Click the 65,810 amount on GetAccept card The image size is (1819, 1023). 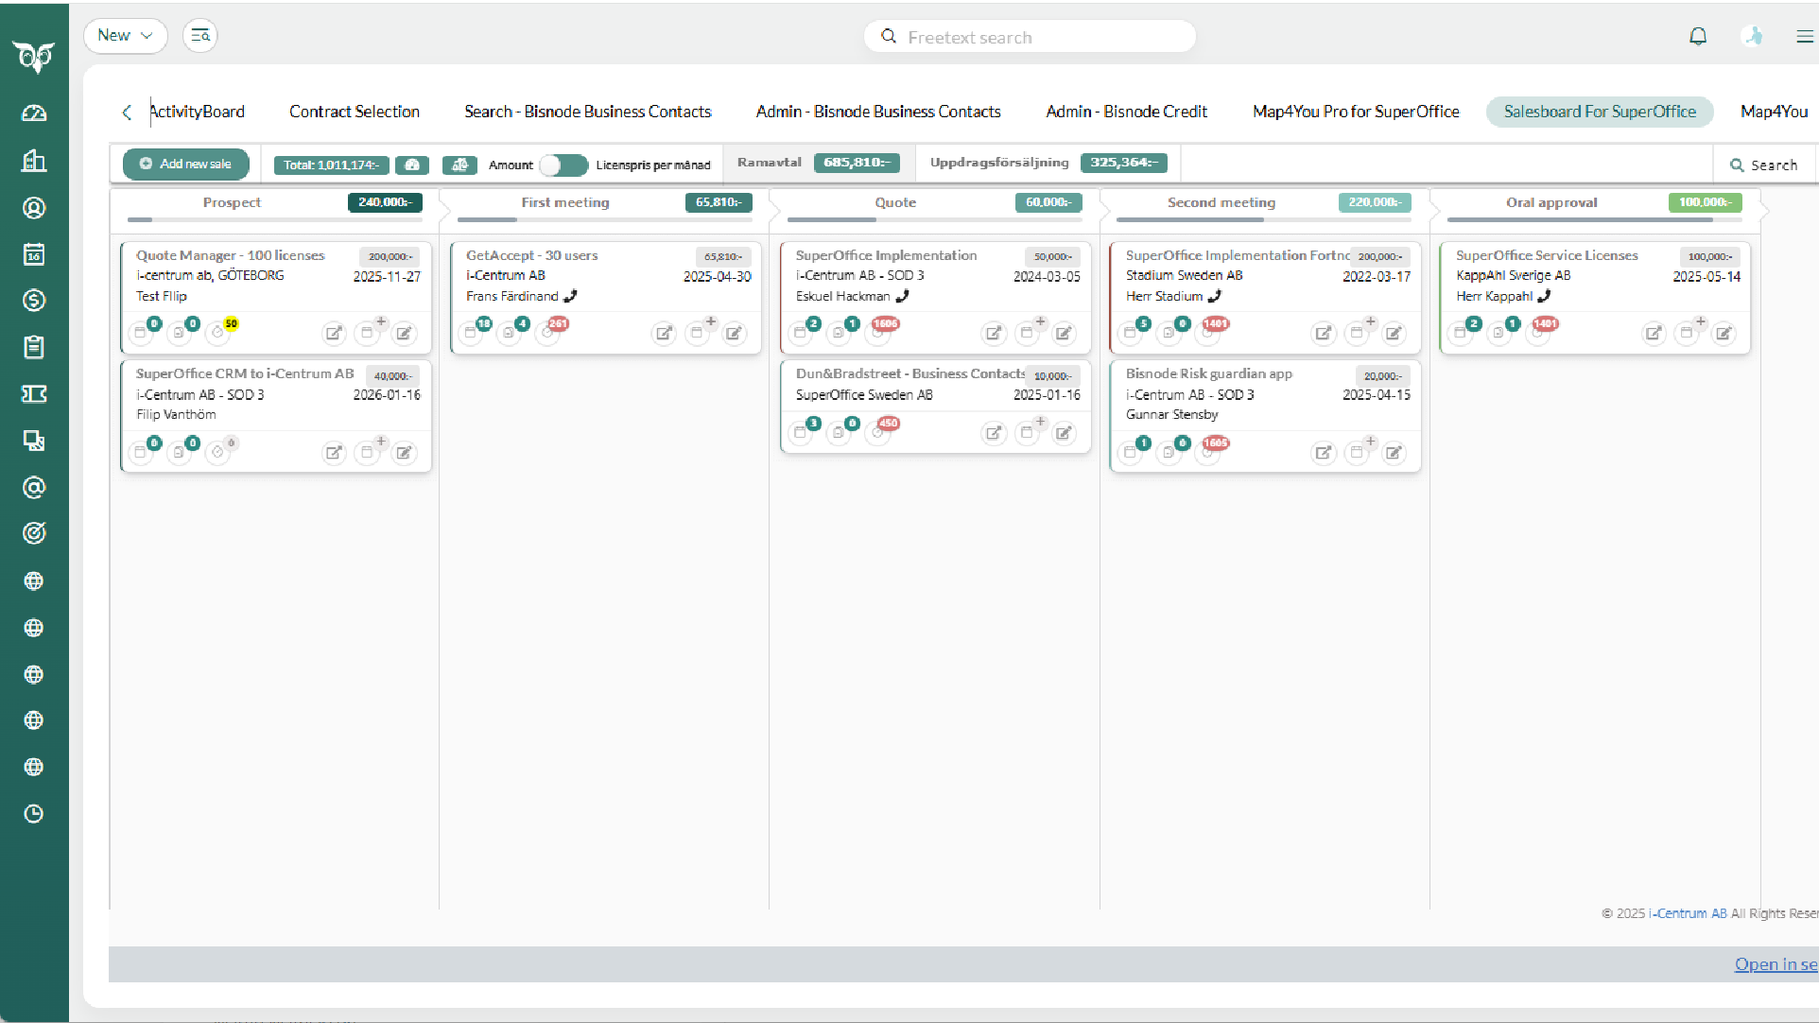pos(723,256)
